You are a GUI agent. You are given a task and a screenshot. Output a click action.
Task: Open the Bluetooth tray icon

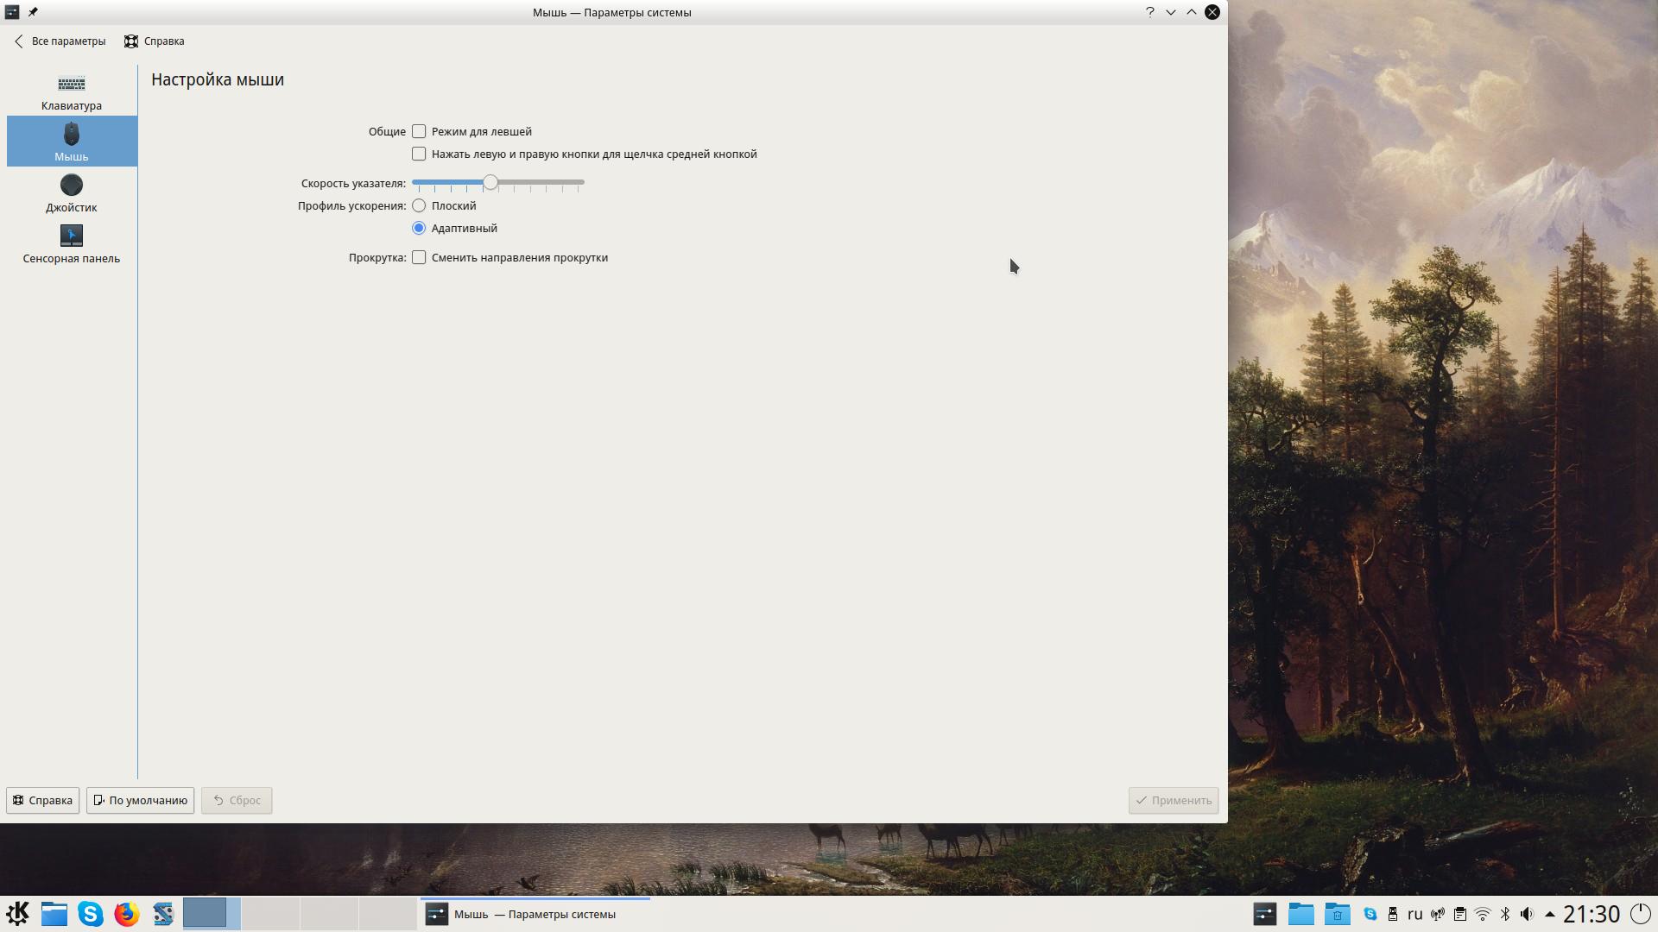tap(1504, 914)
